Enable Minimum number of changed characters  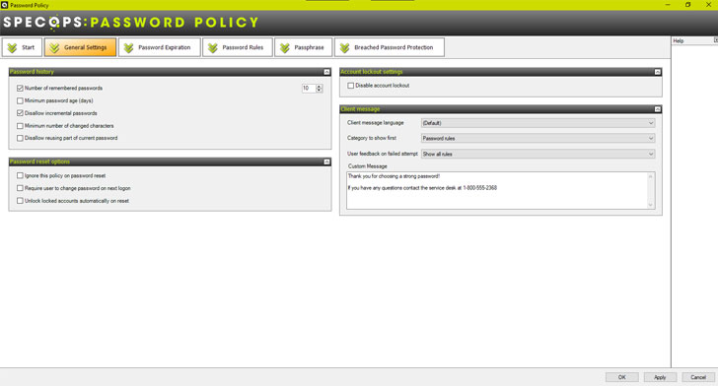20,126
